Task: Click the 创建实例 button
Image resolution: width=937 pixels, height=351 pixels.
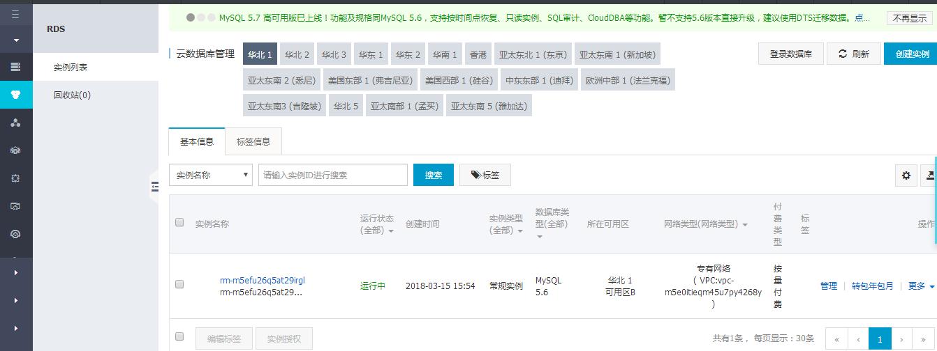Action: tap(910, 54)
